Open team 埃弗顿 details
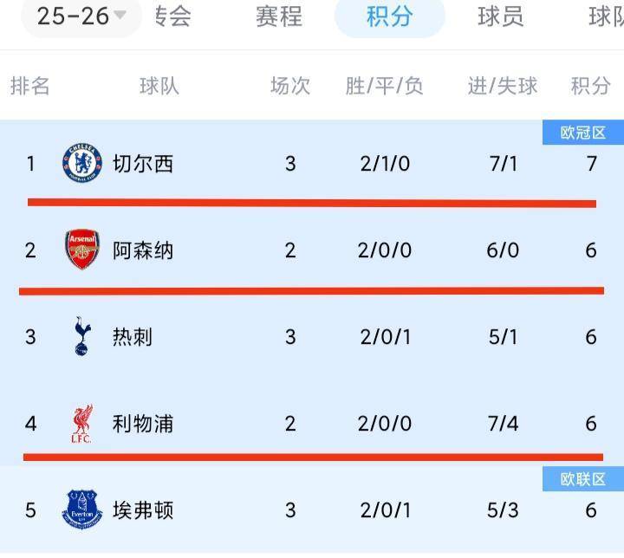The image size is (624, 558). click(x=143, y=509)
